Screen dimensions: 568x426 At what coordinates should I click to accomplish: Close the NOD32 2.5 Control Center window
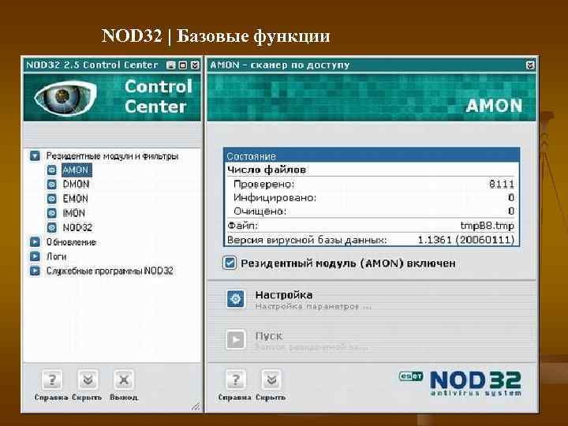[x=195, y=65]
